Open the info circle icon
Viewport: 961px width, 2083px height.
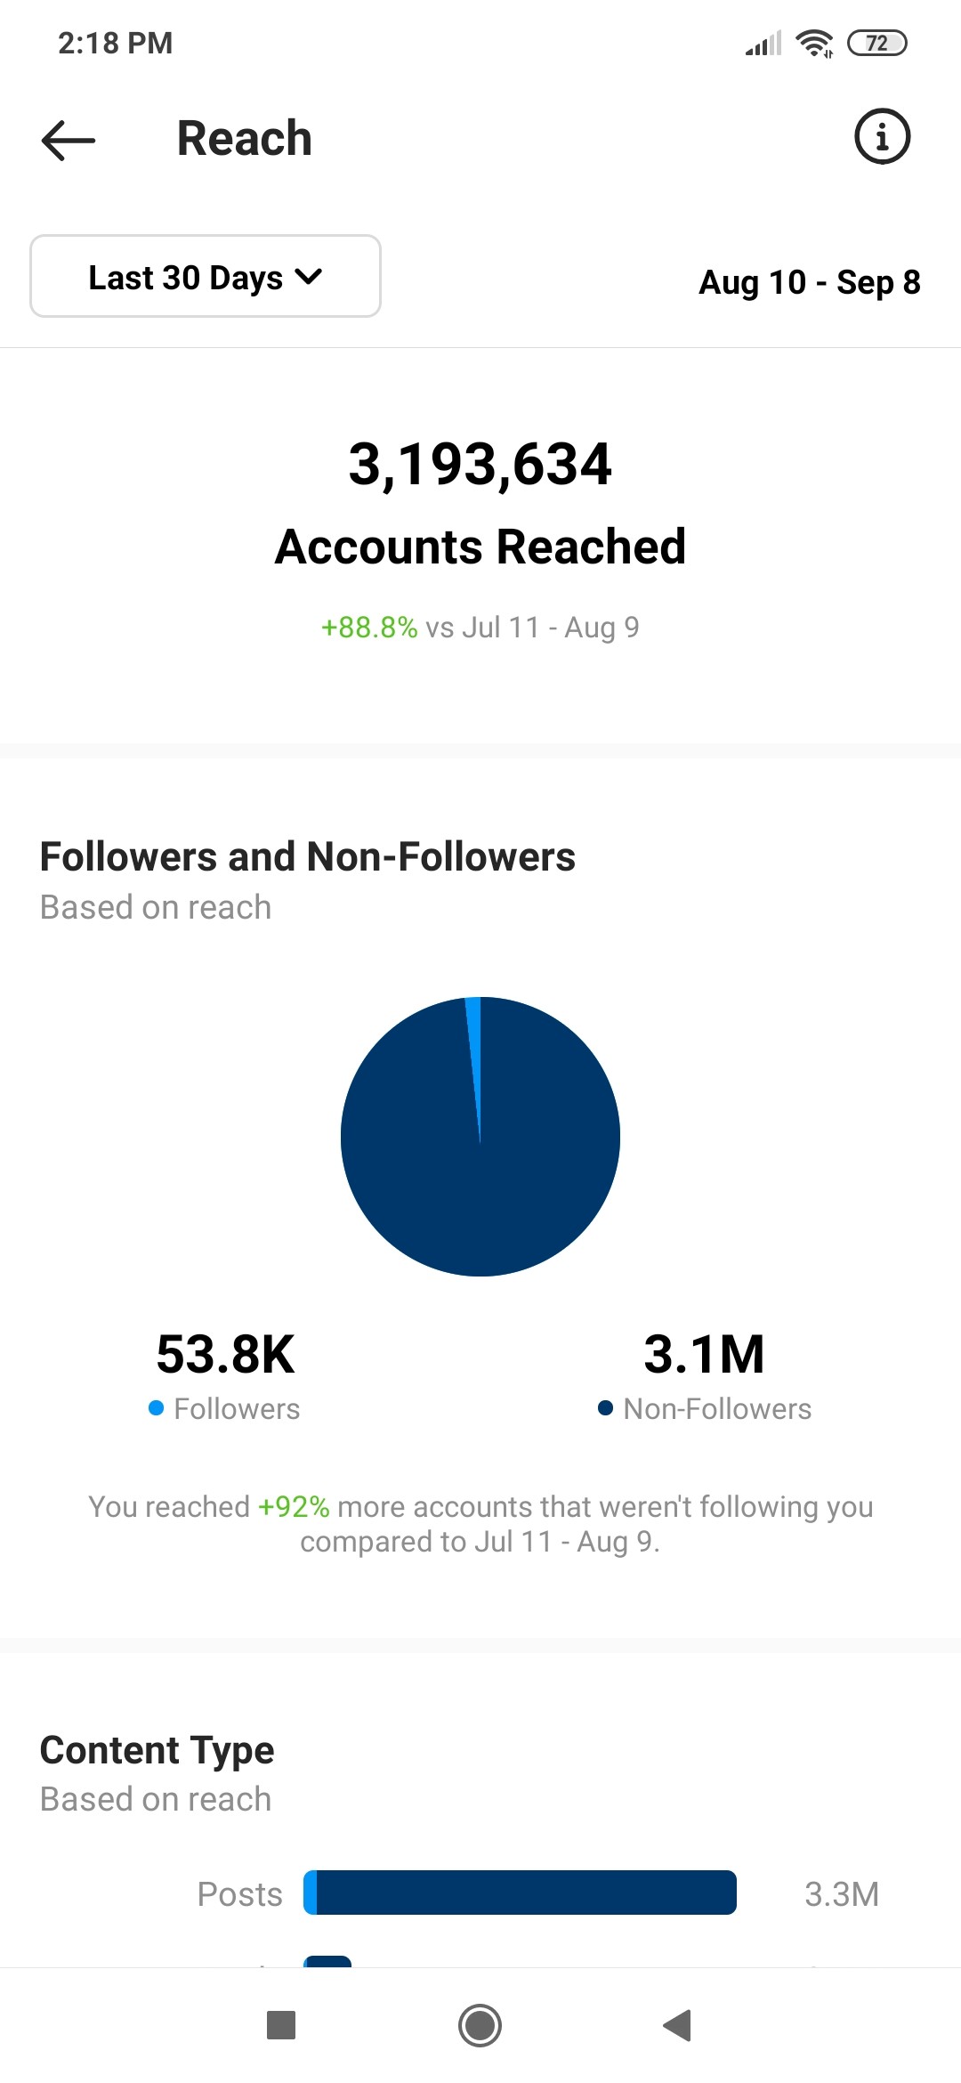[x=882, y=137]
